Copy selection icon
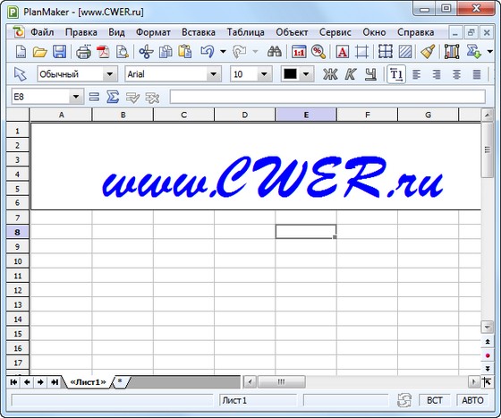 coord(166,51)
